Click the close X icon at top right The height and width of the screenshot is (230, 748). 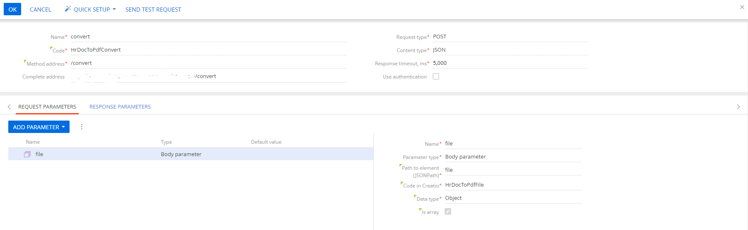pyautogui.click(x=742, y=7)
